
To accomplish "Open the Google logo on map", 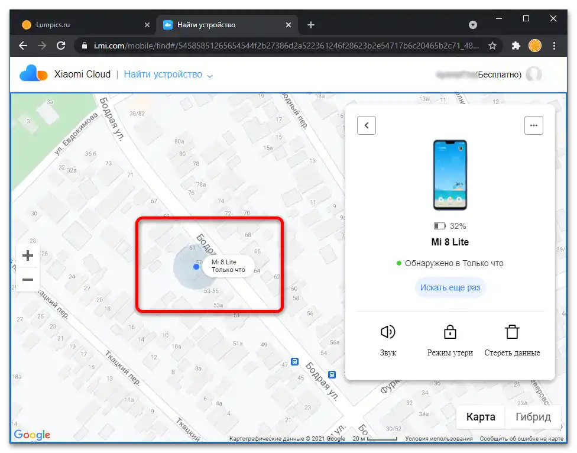I will 32,435.
